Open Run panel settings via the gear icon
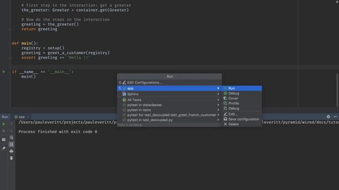The width and height of the screenshot is (339, 190). [328, 117]
